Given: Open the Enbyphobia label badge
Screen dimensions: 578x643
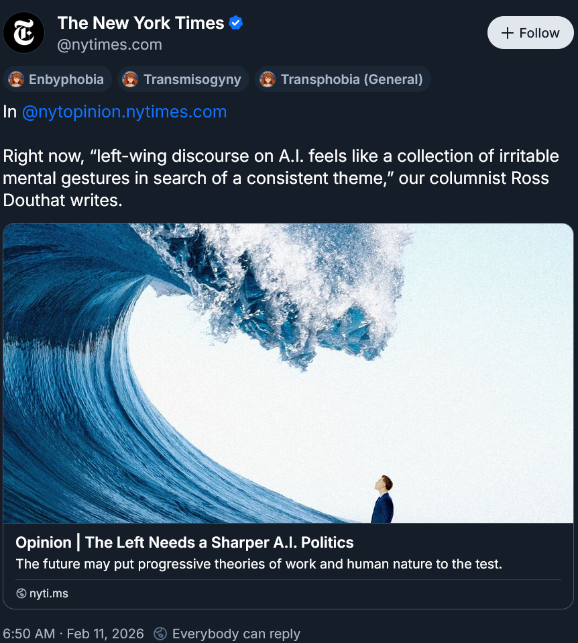Looking at the screenshot, I should [58, 79].
